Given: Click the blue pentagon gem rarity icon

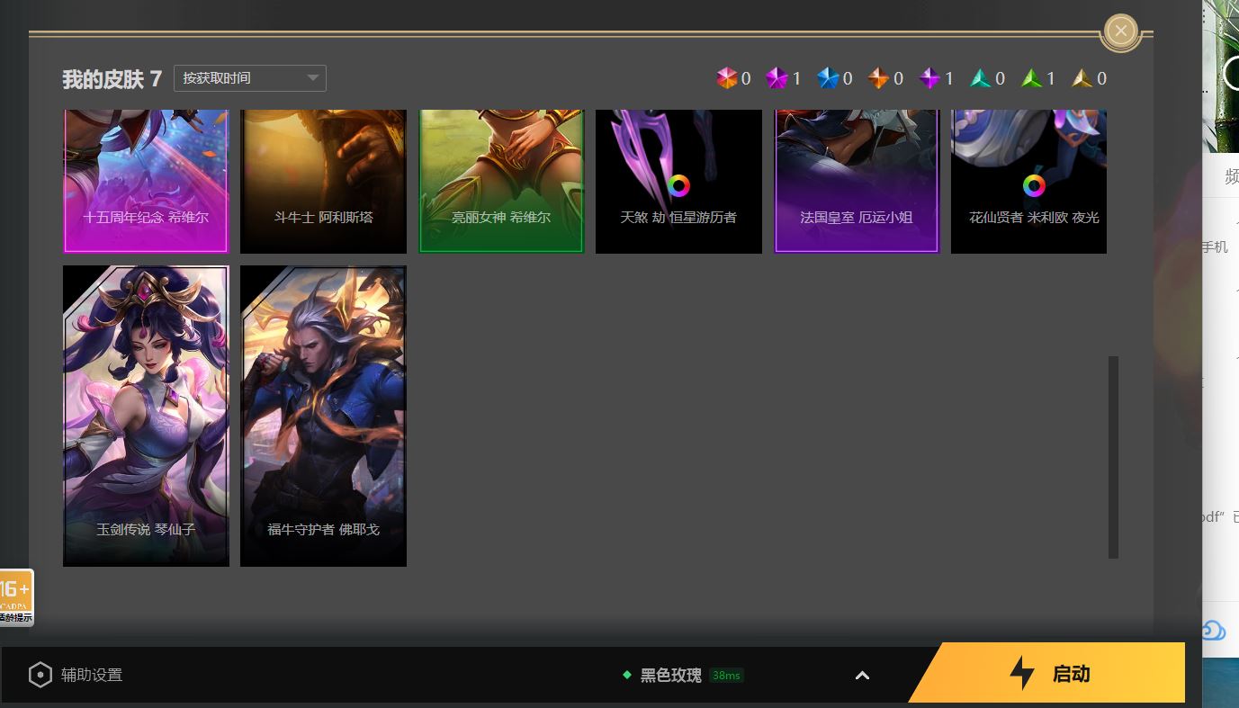Looking at the screenshot, I should pos(828,79).
